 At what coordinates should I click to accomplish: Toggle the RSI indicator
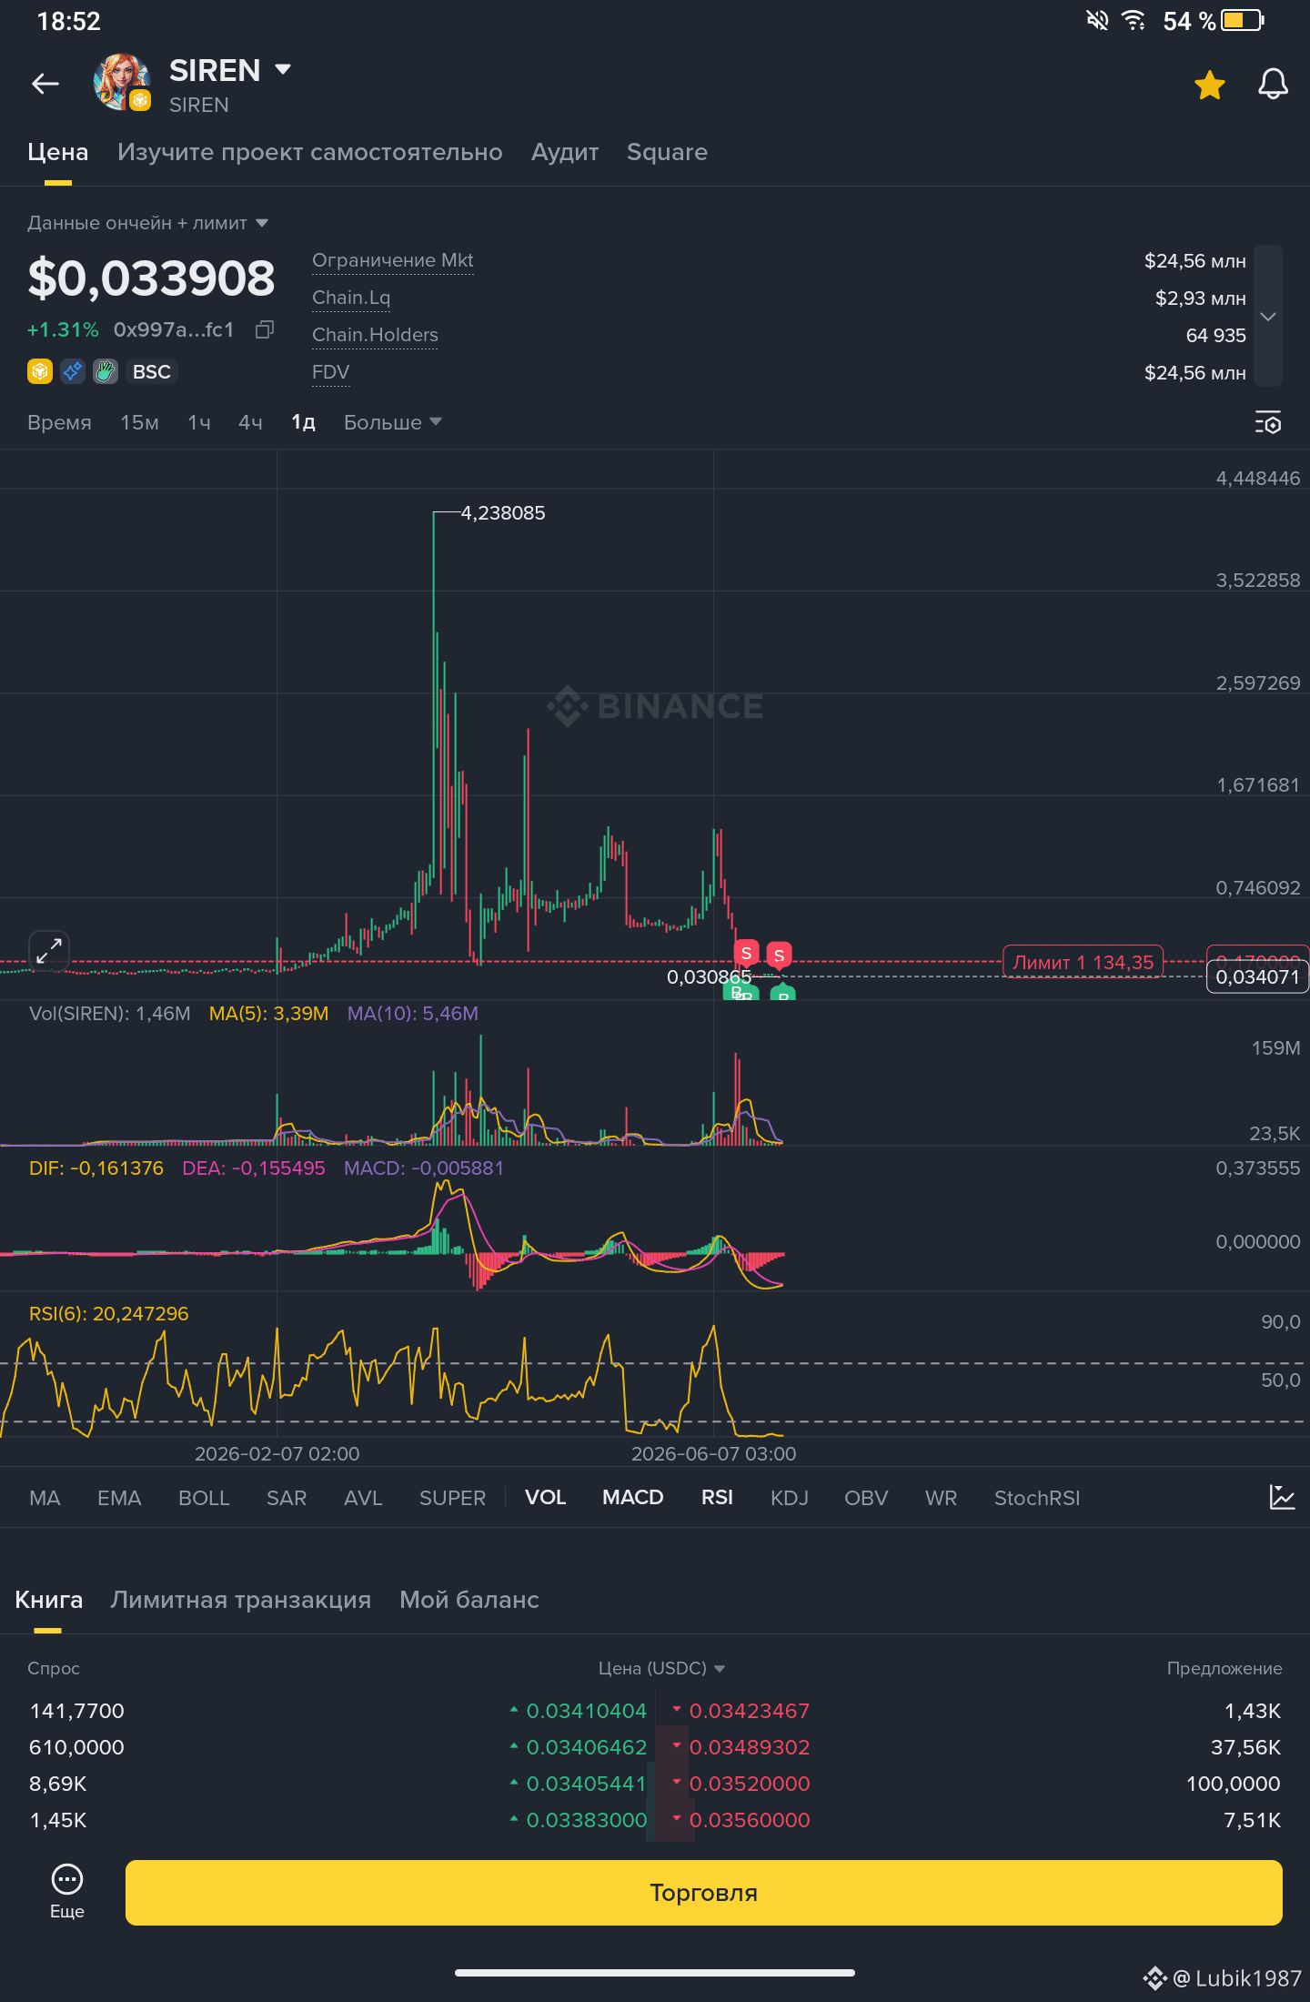pos(717,1498)
